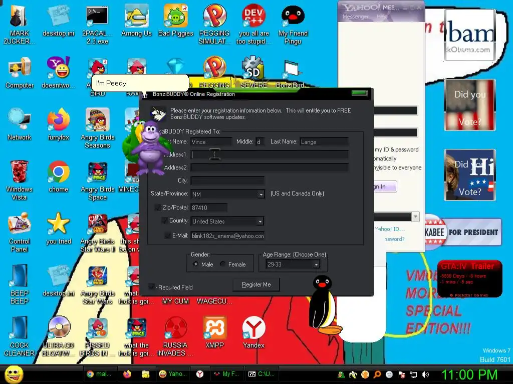Select the ULTRA CD BLOATW disc icon

[58, 336]
